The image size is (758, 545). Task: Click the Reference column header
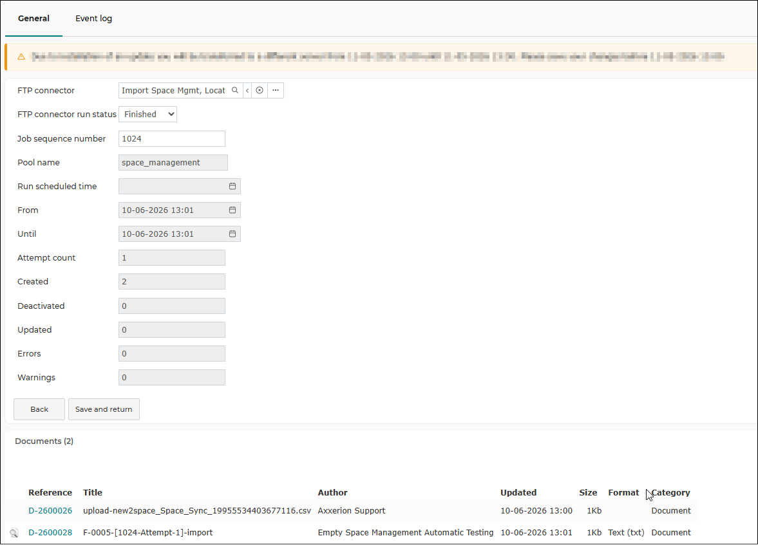(x=50, y=493)
